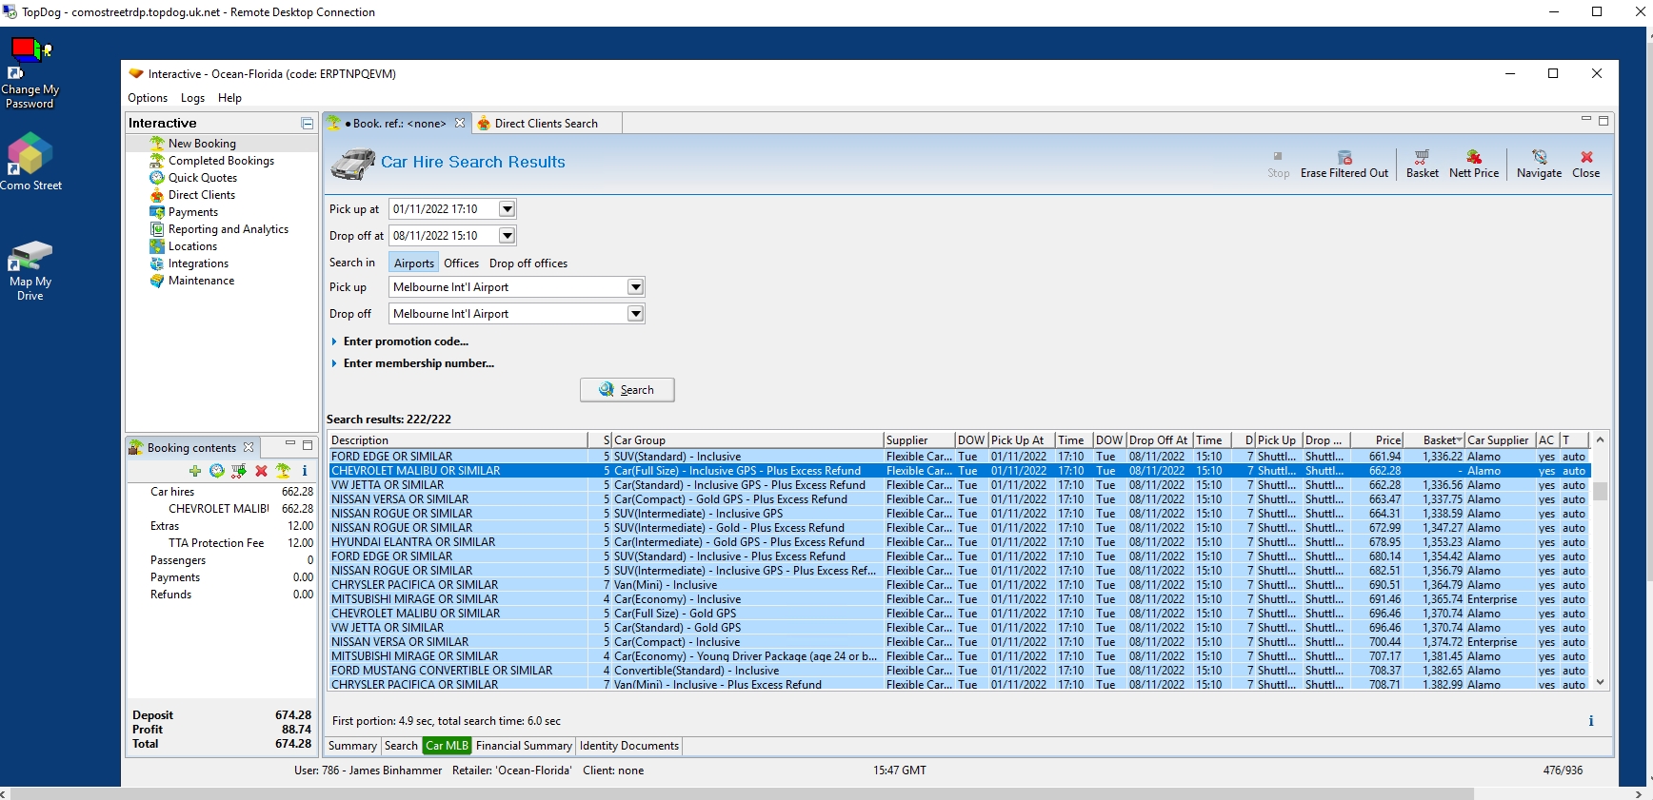The height and width of the screenshot is (800, 1653).
Task: Select New Booking in the Interactive tree
Action: point(202,144)
